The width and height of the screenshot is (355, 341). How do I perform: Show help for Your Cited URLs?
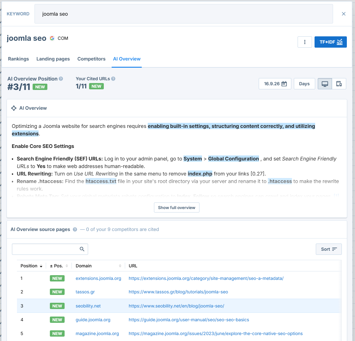pos(113,79)
